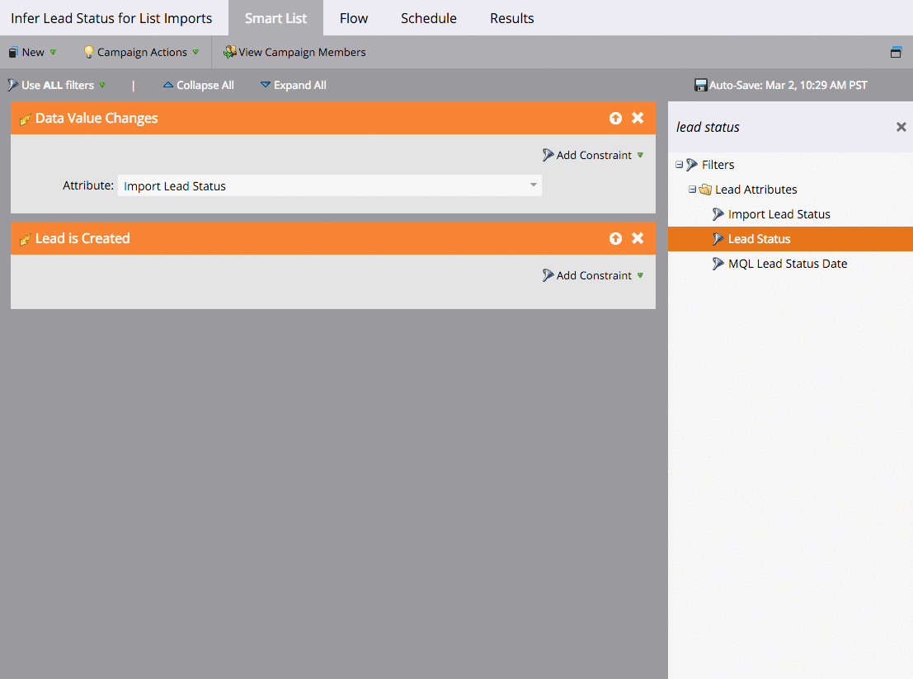The height and width of the screenshot is (679, 913).
Task: Clear the lead status search
Action: 901,127
